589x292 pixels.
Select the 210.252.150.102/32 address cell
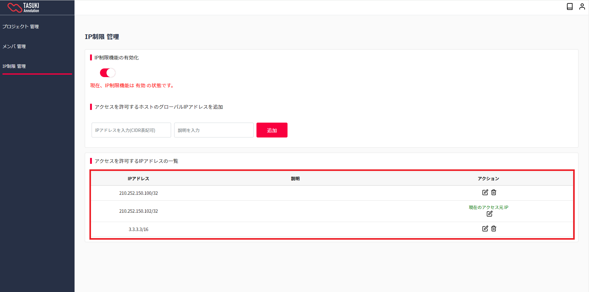coord(138,211)
